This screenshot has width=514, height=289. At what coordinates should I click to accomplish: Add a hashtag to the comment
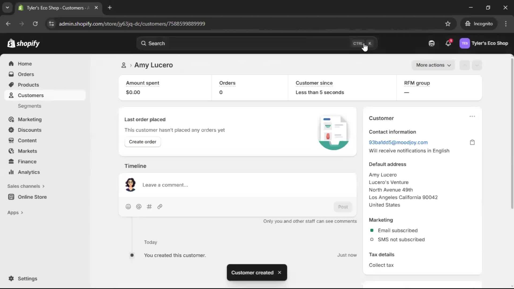[x=149, y=207]
